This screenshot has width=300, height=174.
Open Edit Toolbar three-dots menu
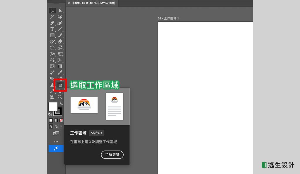point(56,141)
